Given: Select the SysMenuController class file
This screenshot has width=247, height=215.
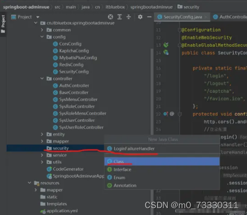Looking at the screenshot, I should click(75, 100).
